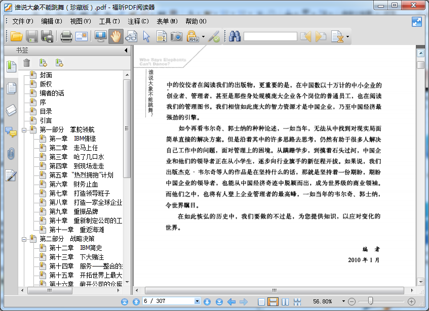Open the Attachments paperclip sidebar icon
The image size is (429, 311).
coord(11,154)
